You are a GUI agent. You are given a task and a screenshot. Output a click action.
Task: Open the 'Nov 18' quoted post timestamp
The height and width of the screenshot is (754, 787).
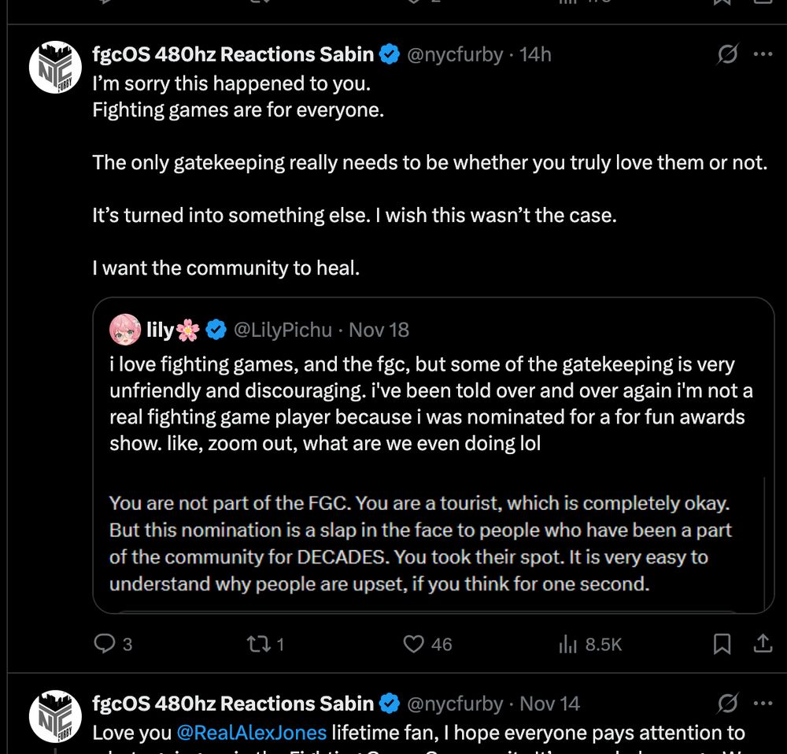(x=379, y=330)
